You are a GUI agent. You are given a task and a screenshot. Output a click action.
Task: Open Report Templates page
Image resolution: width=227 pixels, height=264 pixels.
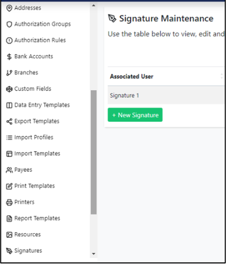point(37,218)
